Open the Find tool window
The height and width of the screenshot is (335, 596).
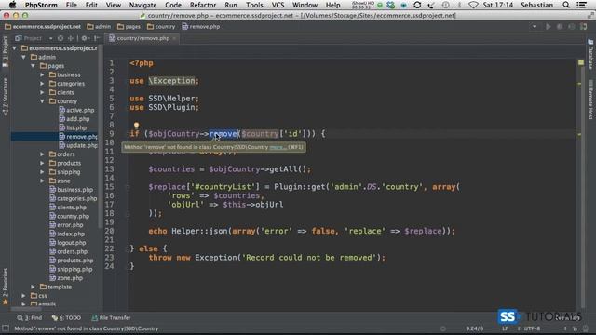(x=29, y=318)
